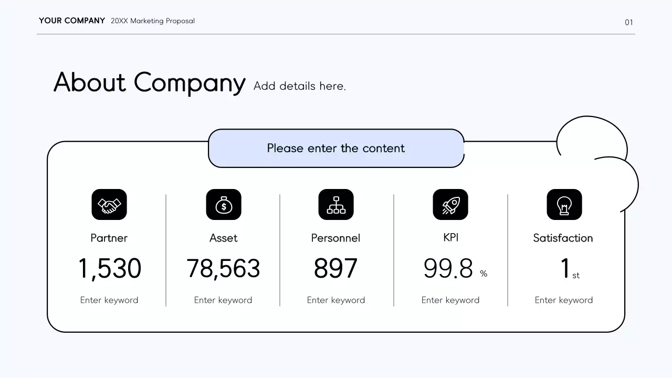Viewport: 672px width, 378px height.
Task: Click the org chart Personnel icon
Action: pyautogui.click(x=336, y=205)
